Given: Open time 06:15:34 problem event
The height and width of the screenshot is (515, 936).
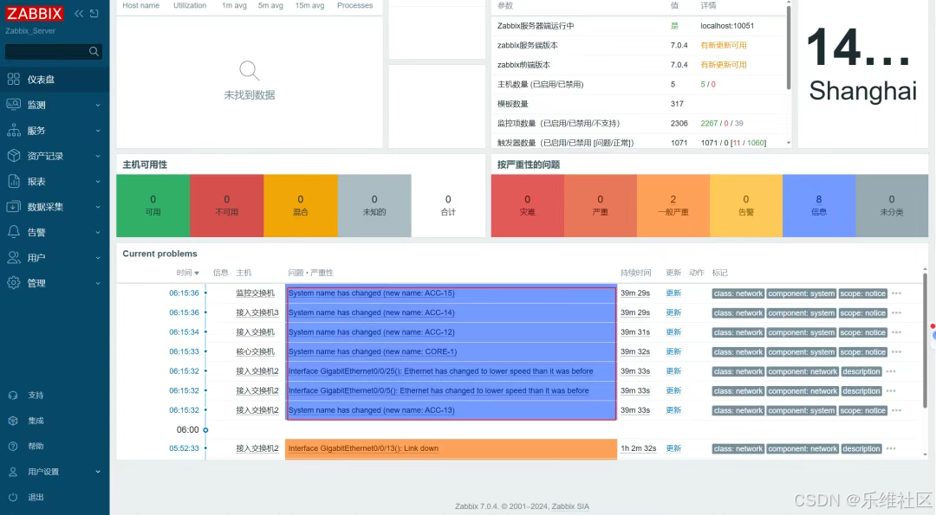Looking at the screenshot, I should click(184, 332).
